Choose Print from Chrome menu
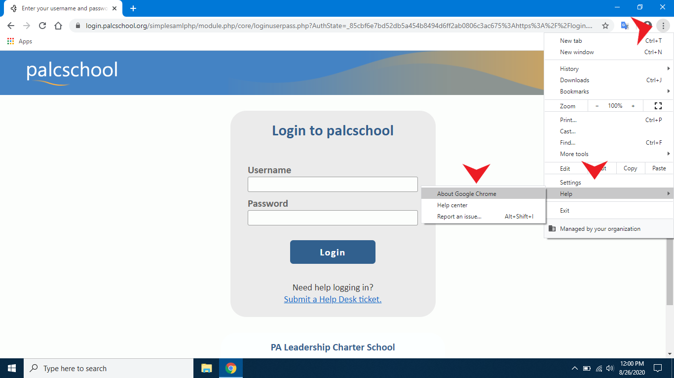The image size is (674, 378). [609, 120]
